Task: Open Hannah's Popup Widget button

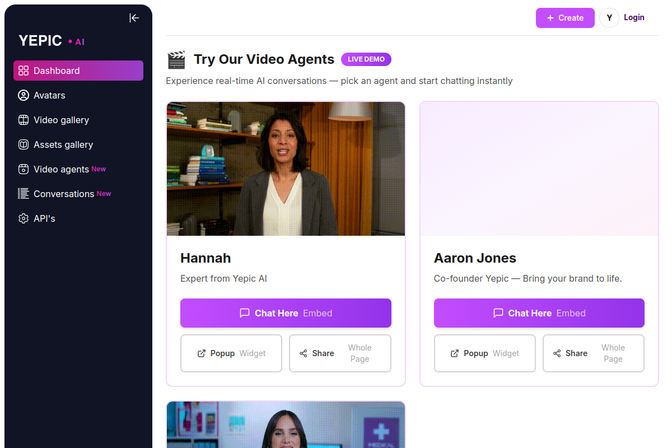Action: [231, 353]
